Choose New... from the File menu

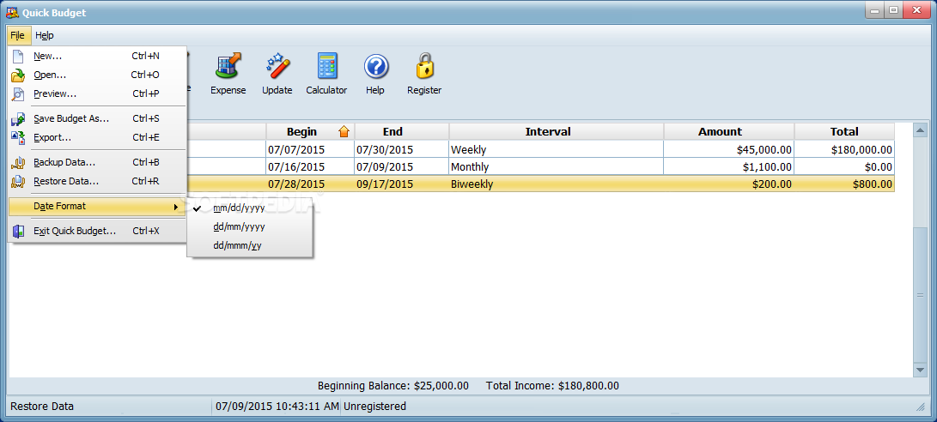click(97, 56)
